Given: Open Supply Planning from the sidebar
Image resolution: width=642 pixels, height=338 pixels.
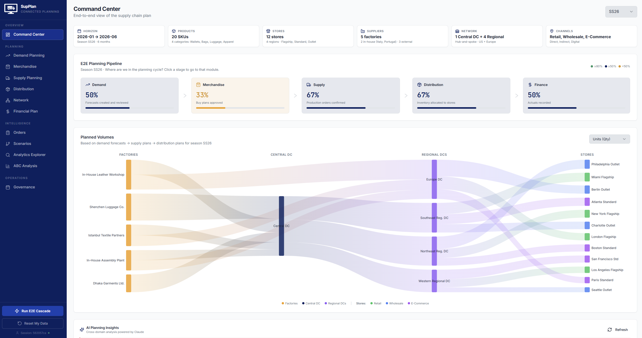Looking at the screenshot, I should tap(28, 78).
